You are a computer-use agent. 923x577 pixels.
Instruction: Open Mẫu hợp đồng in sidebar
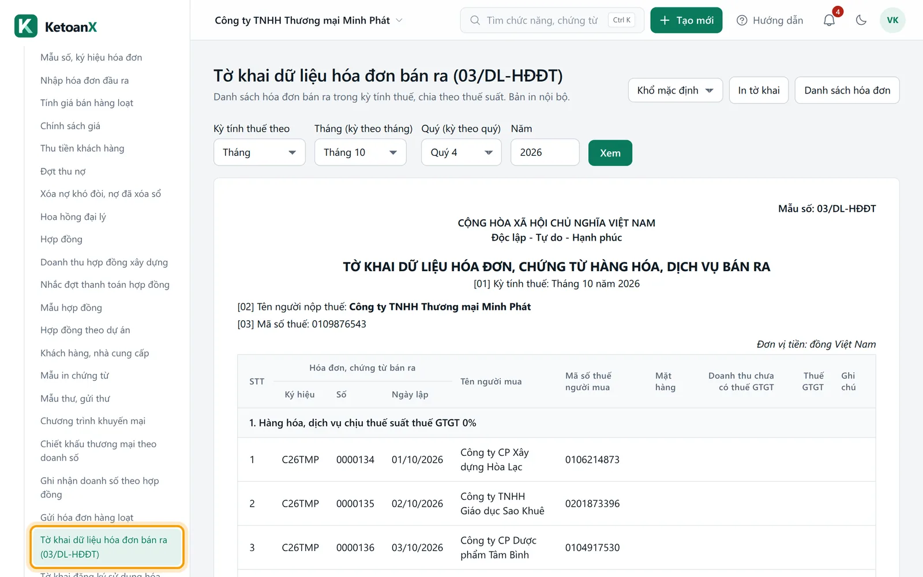click(71, 308)
